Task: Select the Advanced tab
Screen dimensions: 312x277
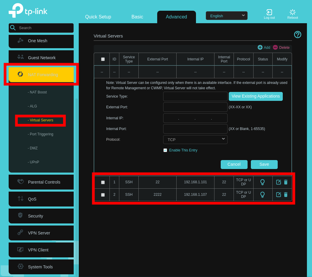Action: click(177, 17)
